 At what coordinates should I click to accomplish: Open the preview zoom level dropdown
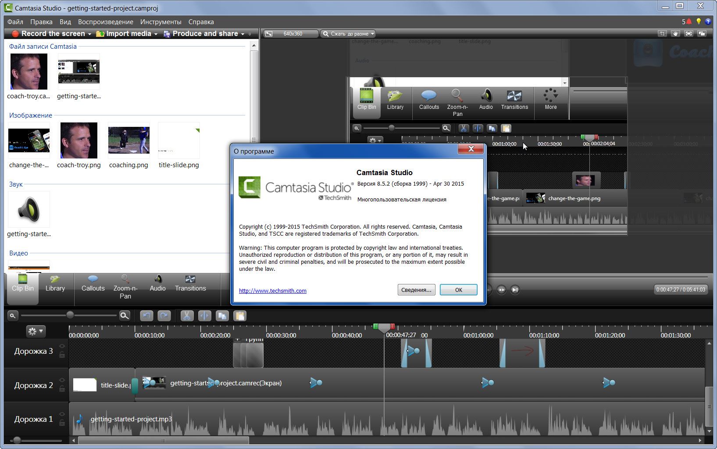(x=348, y=34)
